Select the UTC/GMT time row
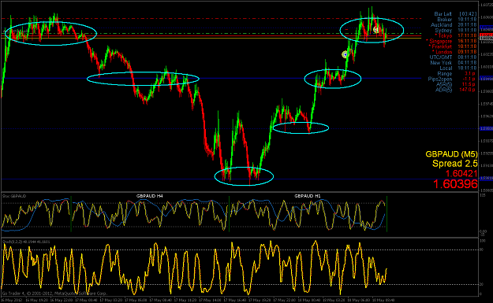 tap(454, 57)
